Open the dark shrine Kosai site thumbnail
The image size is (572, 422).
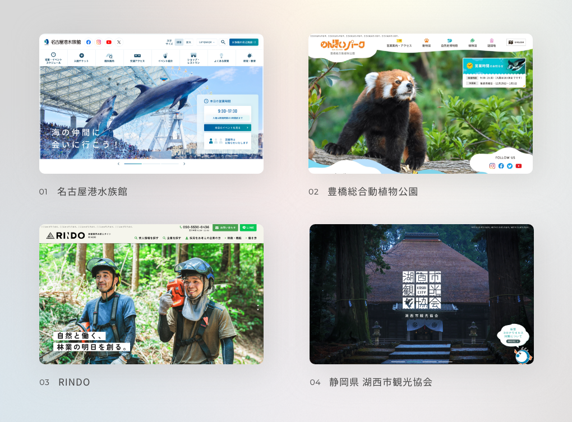(422, 294)
